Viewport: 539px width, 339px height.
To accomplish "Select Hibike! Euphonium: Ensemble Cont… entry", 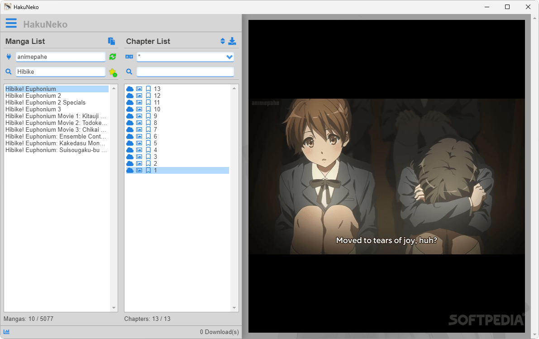I will [57, 136].
